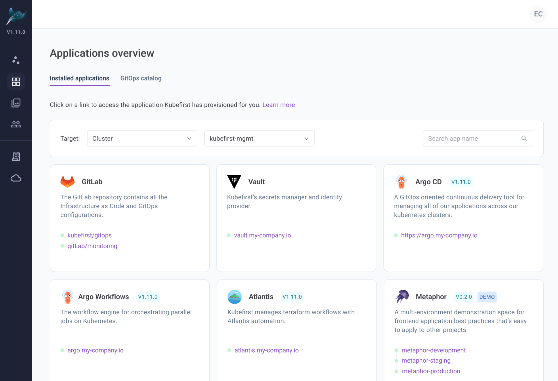Open the atlantis.my-company.io link
Viewport: 558px width, 381px height.
[x=266, y=350]
